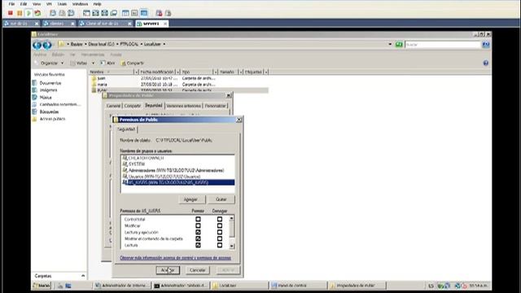Uncheck Permitir for Lectura y ejecución

tap(198, 232)
